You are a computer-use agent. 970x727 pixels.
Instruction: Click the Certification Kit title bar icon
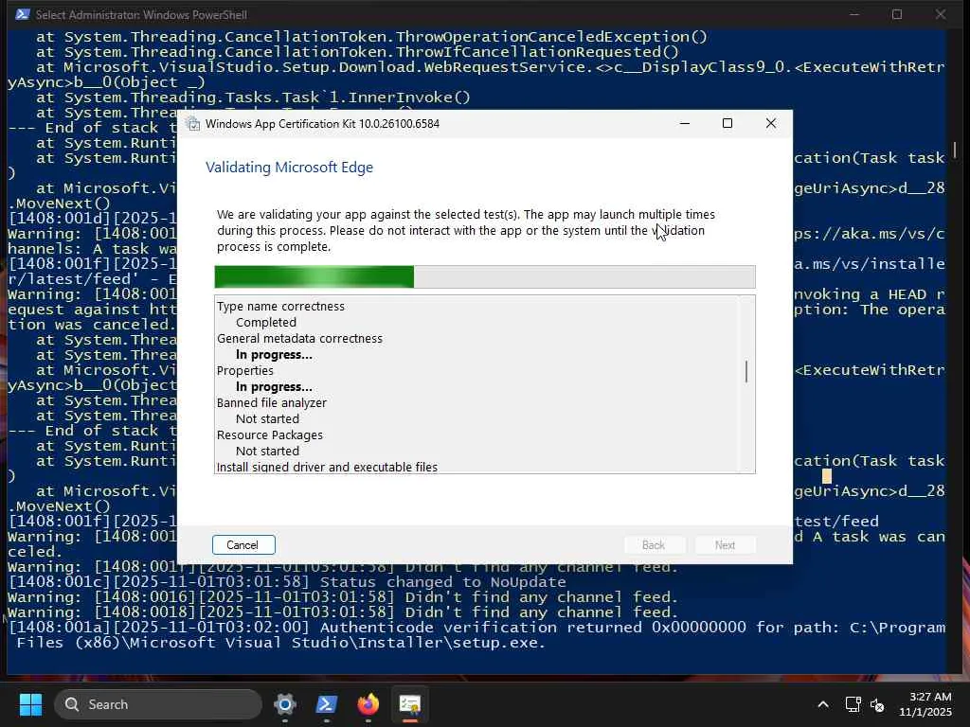click(x=193, y=124)
